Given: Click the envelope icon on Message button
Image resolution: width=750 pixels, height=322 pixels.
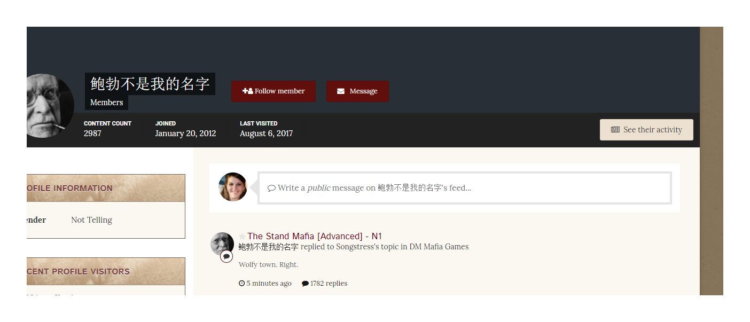Looking at the screenshot, I should (x=341, y=91).
